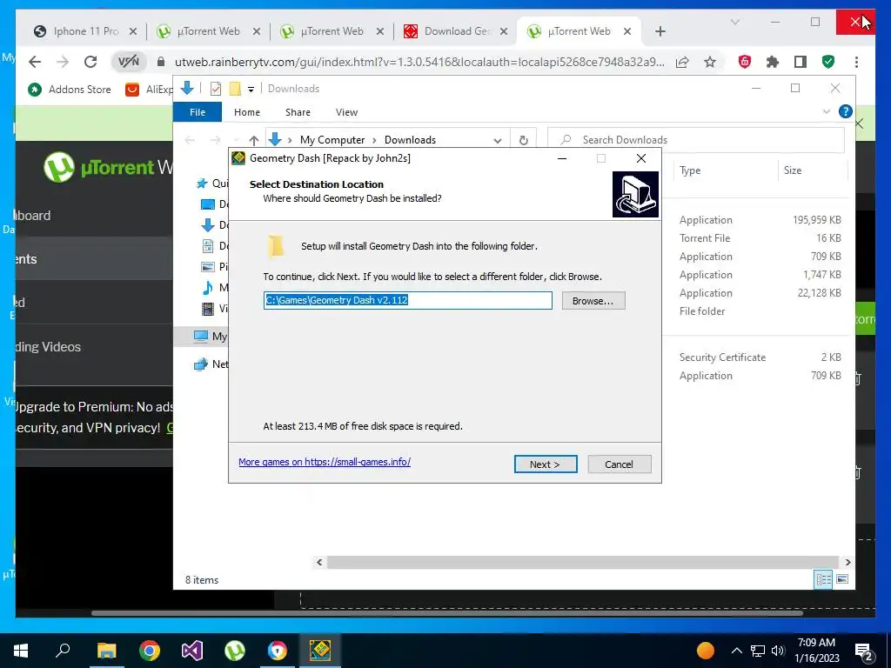Select the Security Certificate row
Screen dimensions: 891x668
tap(760, 357)
